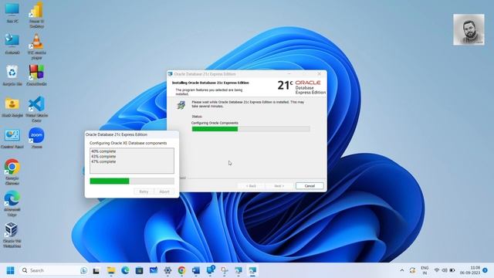The image size is (494, 278).
Task: Open the blue notification count badge
Action: pyautogui.click(x=486, y=270)
